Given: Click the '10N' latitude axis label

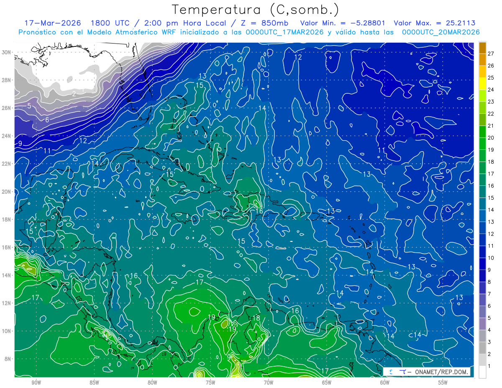Looking at the screenshot, I should 6,331.
